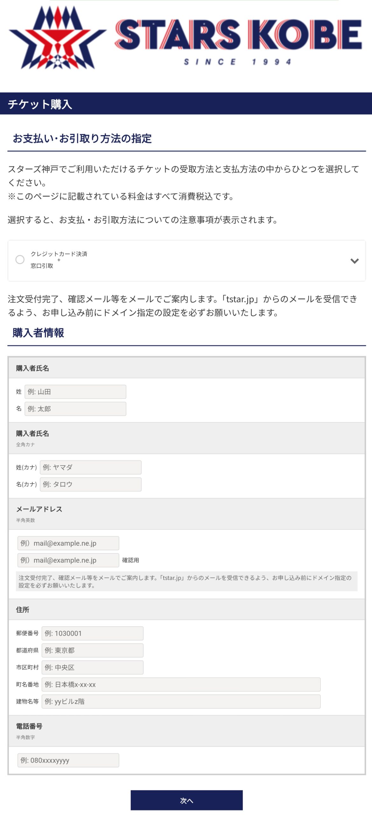The image size is (372, 815).
Task: Select the 郵便番号 postal code field
Action: (93, 633)
